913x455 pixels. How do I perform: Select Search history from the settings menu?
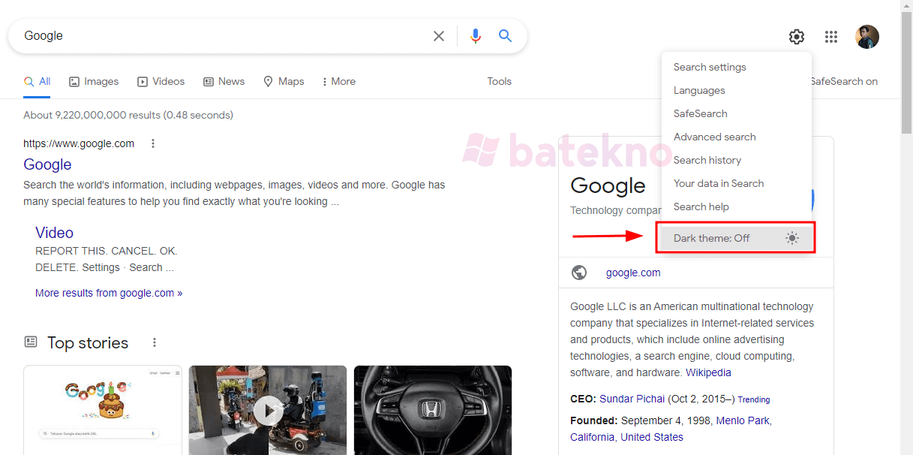707,160
